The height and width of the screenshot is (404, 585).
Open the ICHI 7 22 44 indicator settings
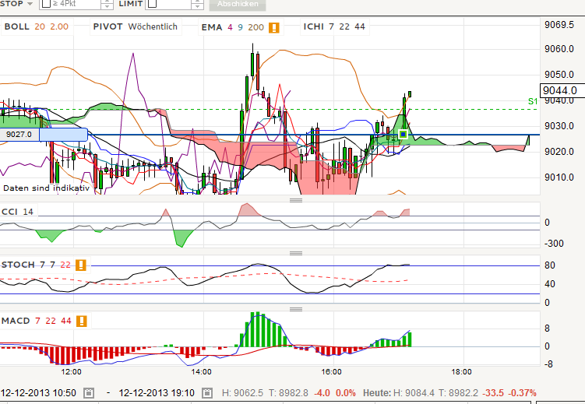[334, 26]
